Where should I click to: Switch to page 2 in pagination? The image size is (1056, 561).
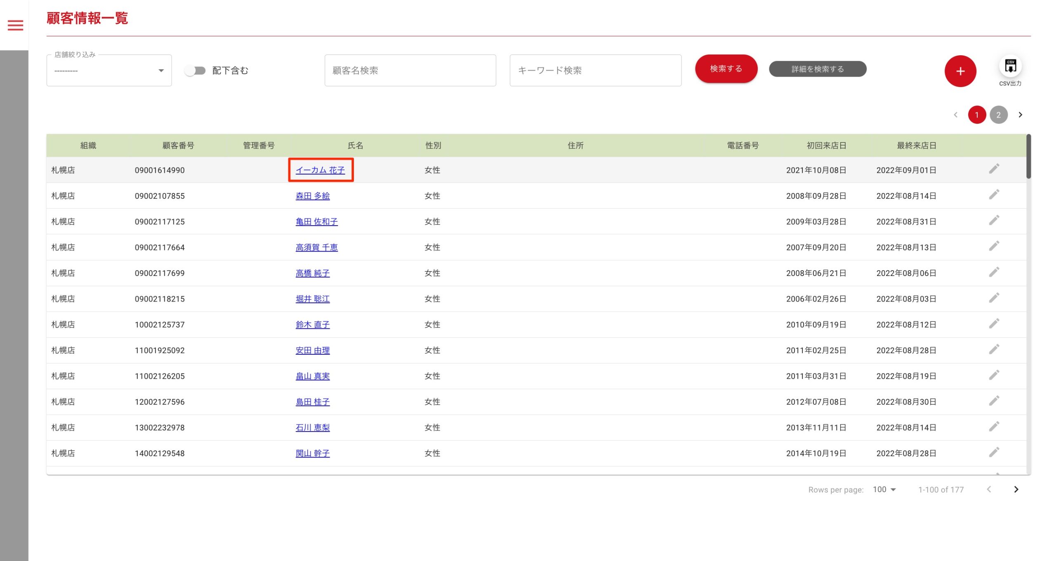(x=998, y=115)
